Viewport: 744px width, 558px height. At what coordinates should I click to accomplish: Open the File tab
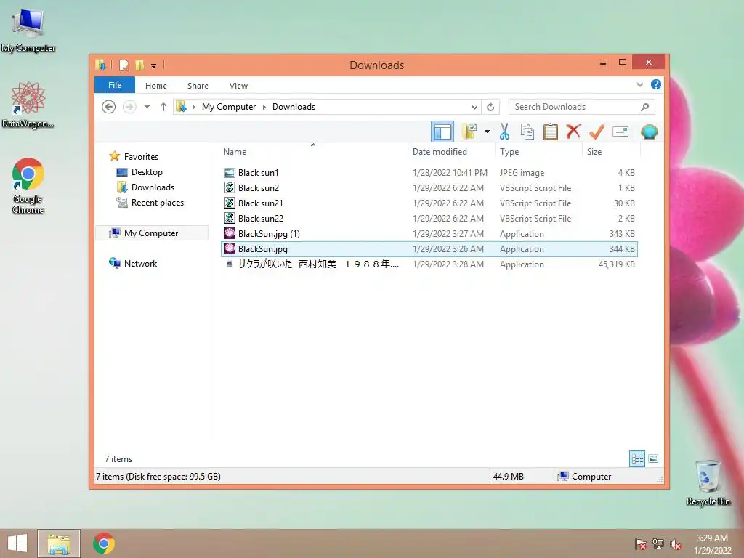point(115,85)
